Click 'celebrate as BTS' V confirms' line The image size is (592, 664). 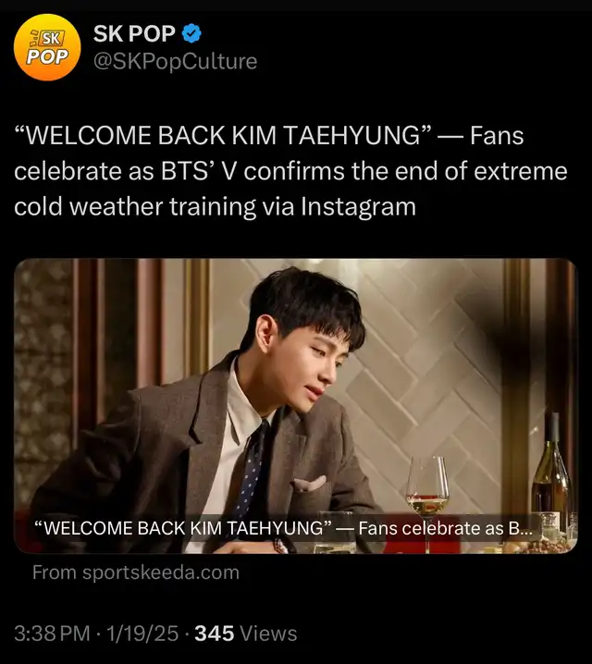click(290, 171)
